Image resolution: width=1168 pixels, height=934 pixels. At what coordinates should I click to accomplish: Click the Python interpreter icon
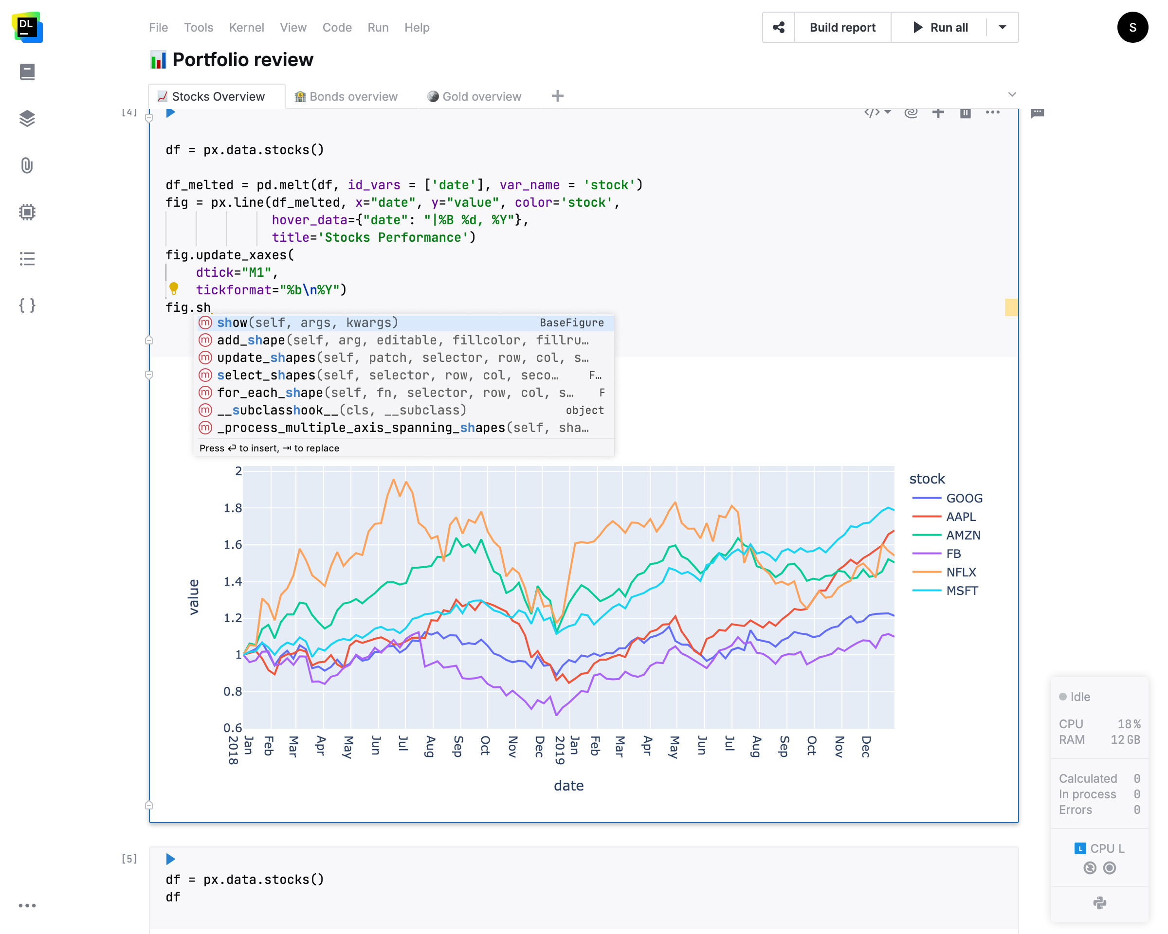tap(1100, 903)
